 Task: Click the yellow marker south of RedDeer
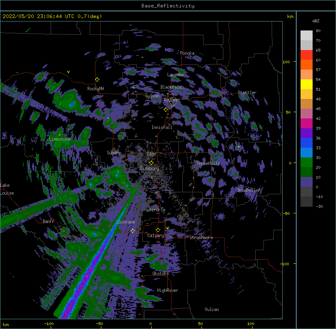pos(166,110)
